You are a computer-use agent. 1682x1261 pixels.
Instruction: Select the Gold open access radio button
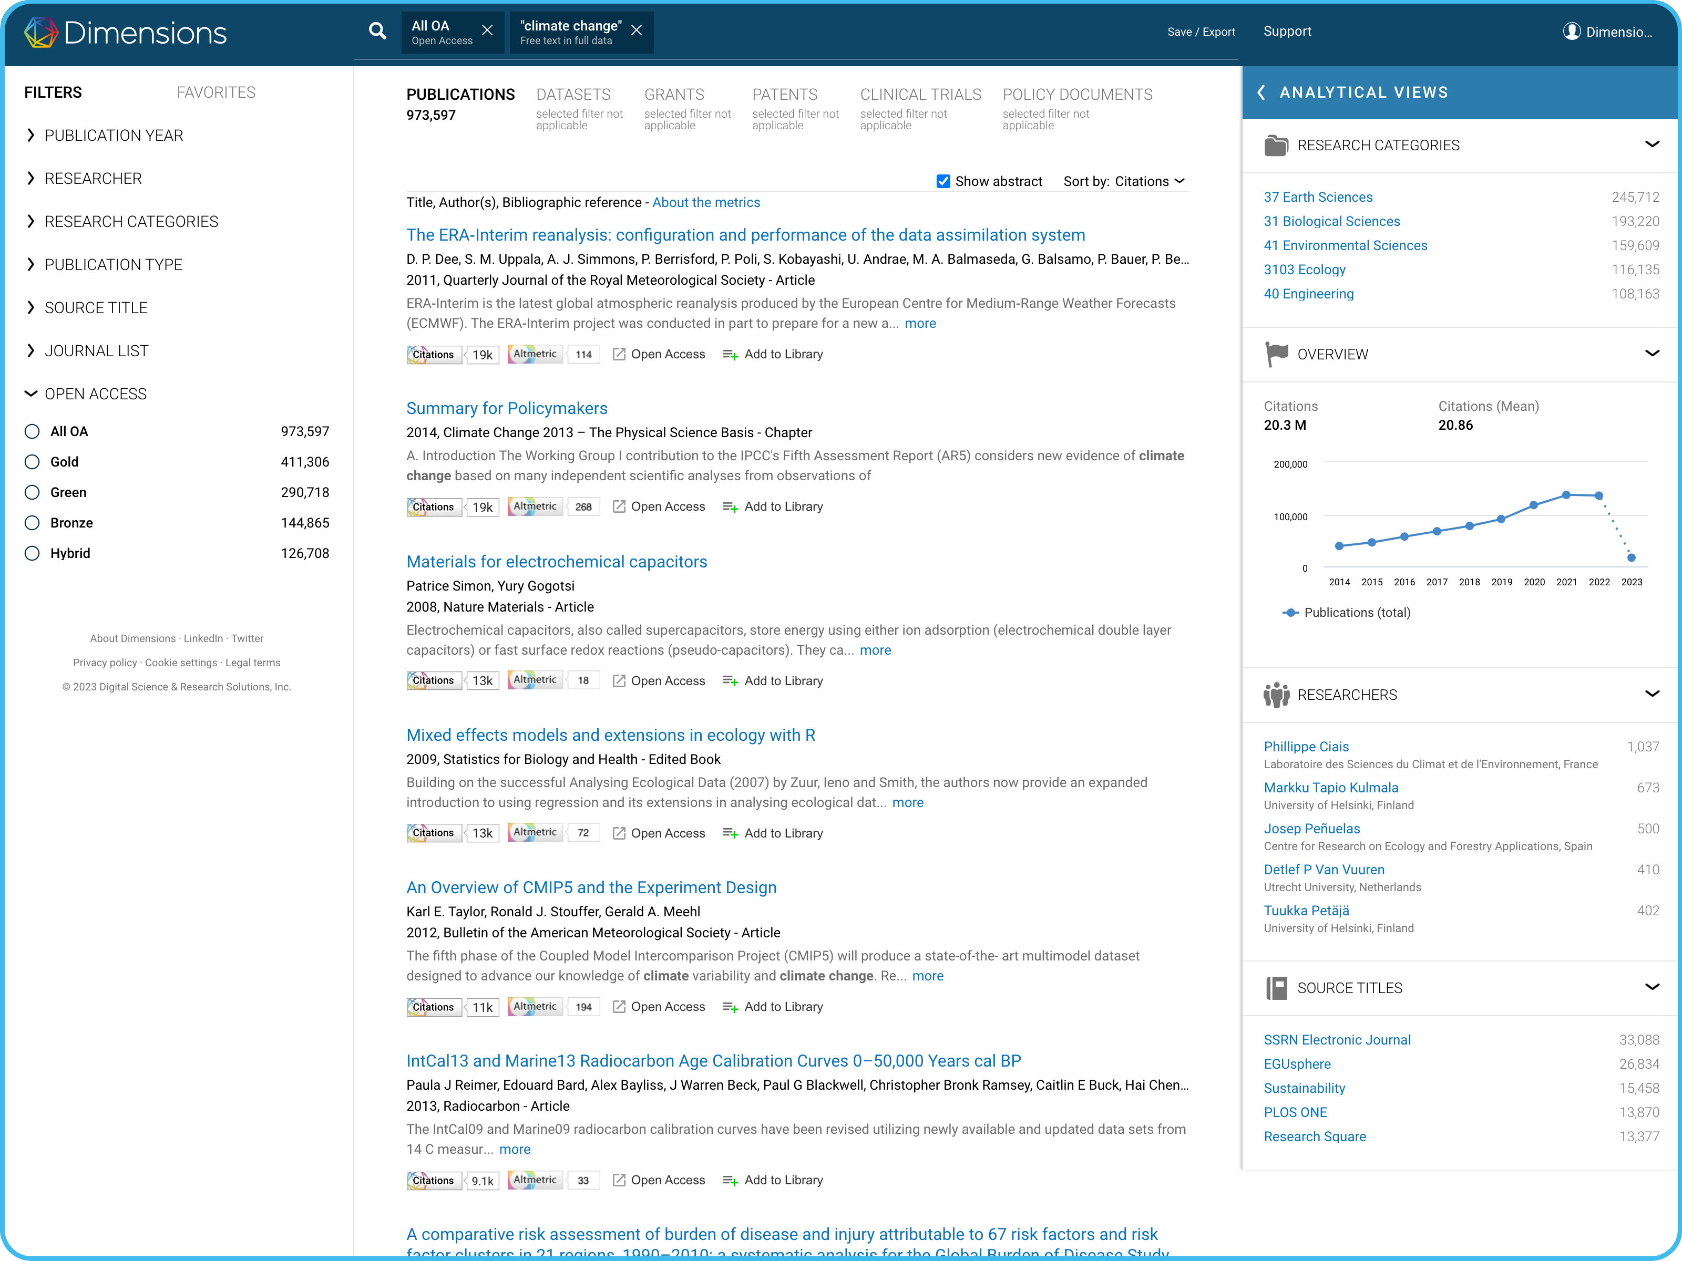(32, 462)
